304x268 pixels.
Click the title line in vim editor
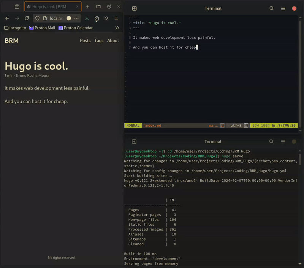point(157,23)
